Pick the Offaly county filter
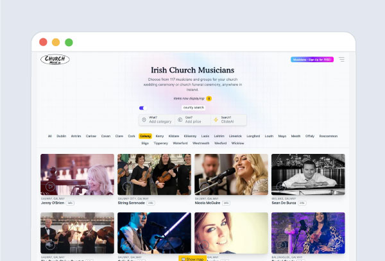Viewport: 385px width, 261px height. pyautogui.click(x=310, y=136)
